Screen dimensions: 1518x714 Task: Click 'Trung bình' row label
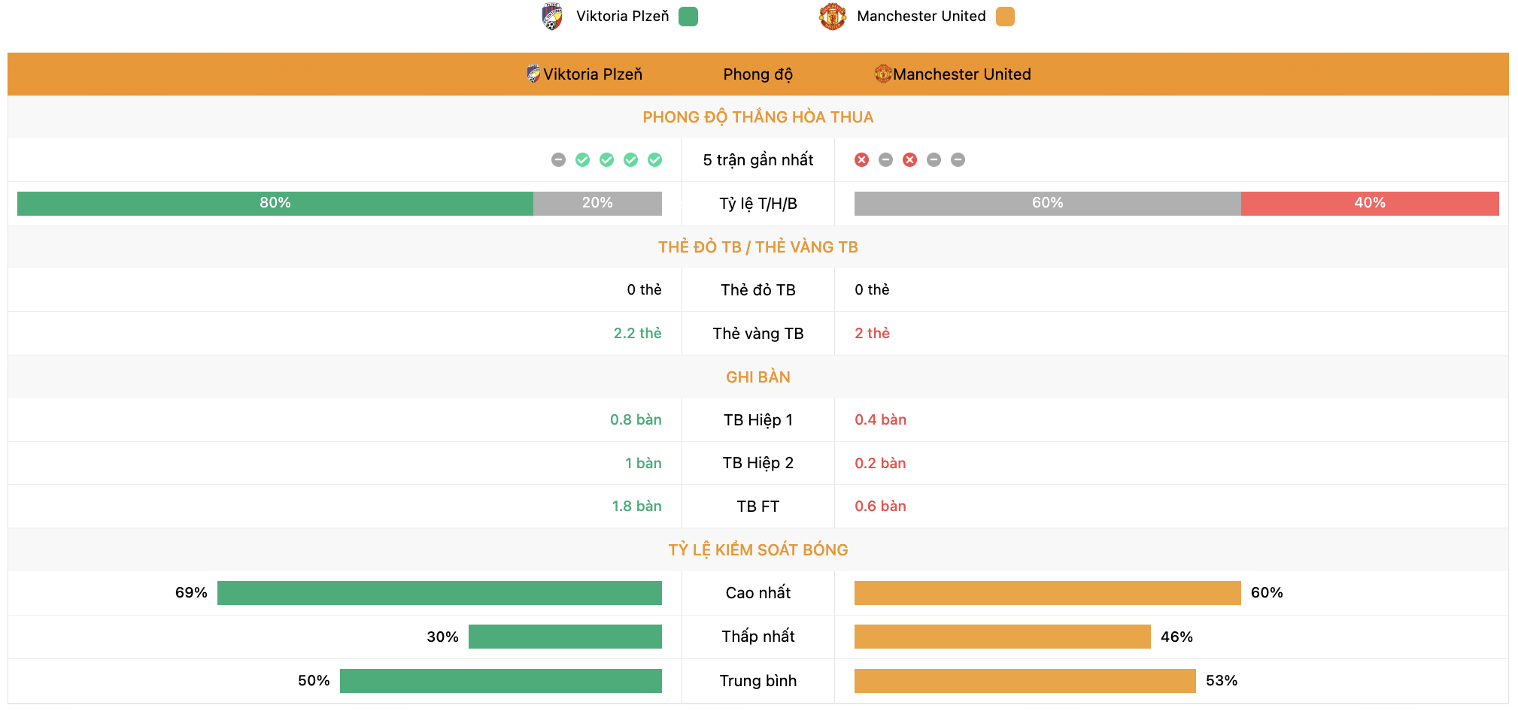tap(758, 681)
